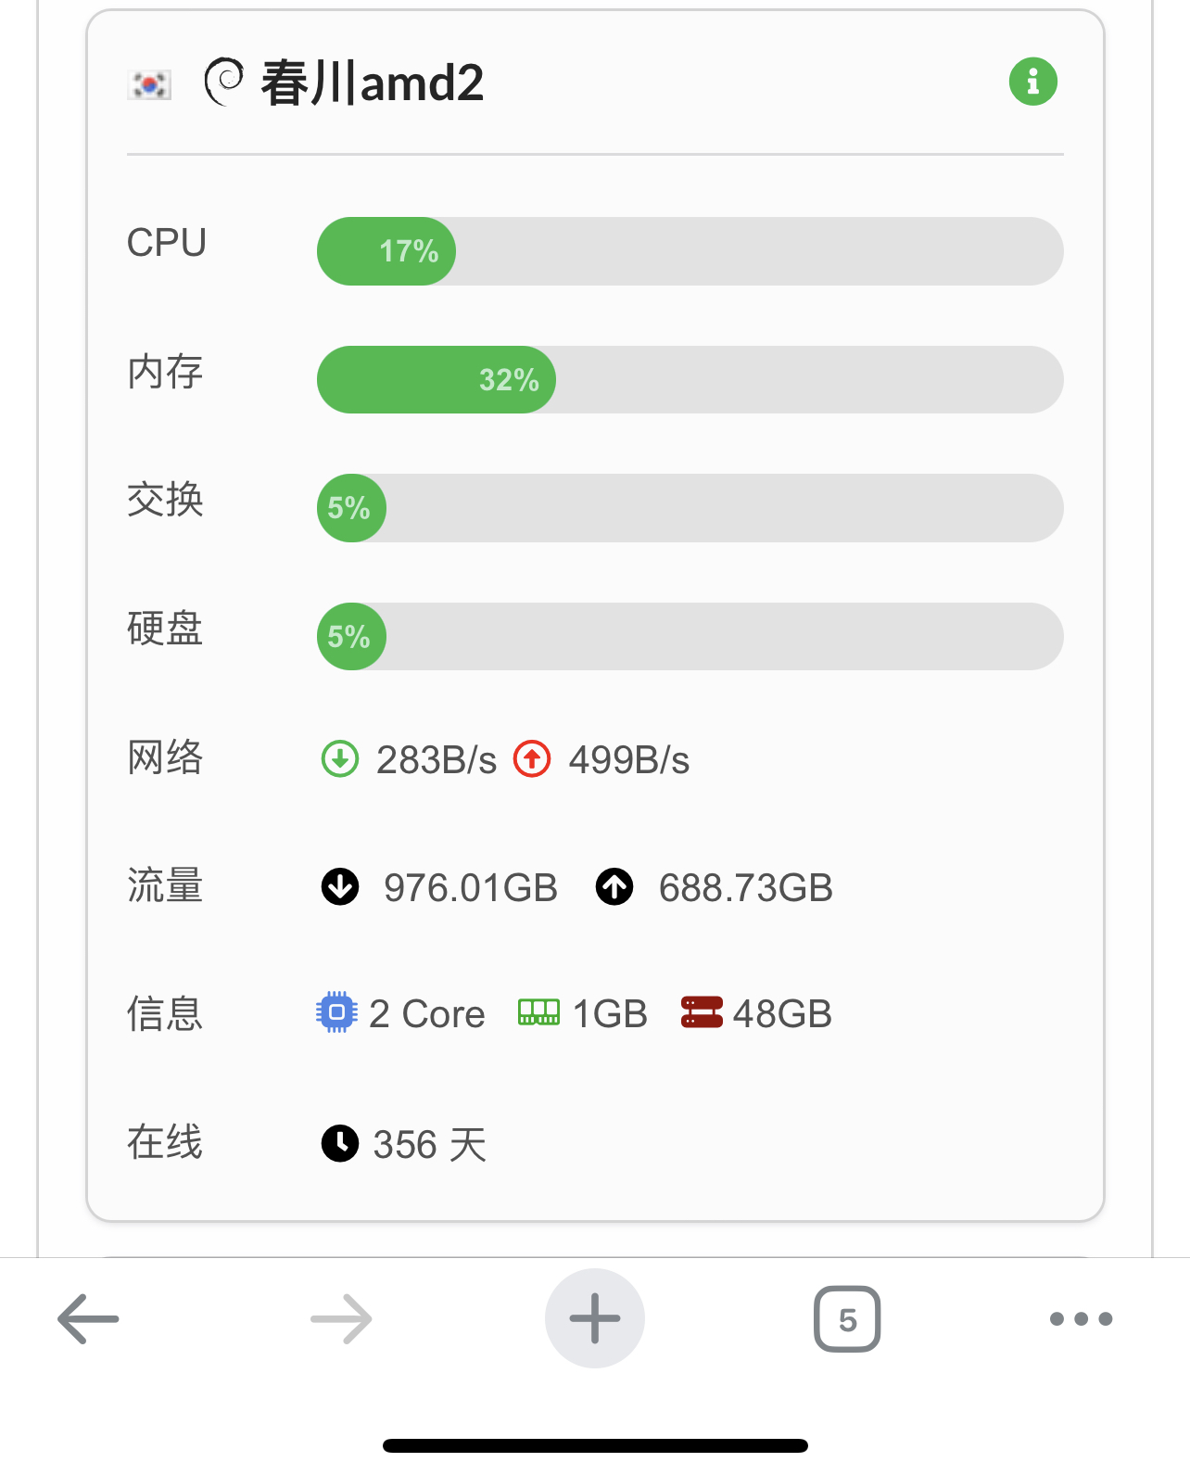1190x1475 pixels.
Task: Click the swap 5% progress bar
Action: click(690, 508)
